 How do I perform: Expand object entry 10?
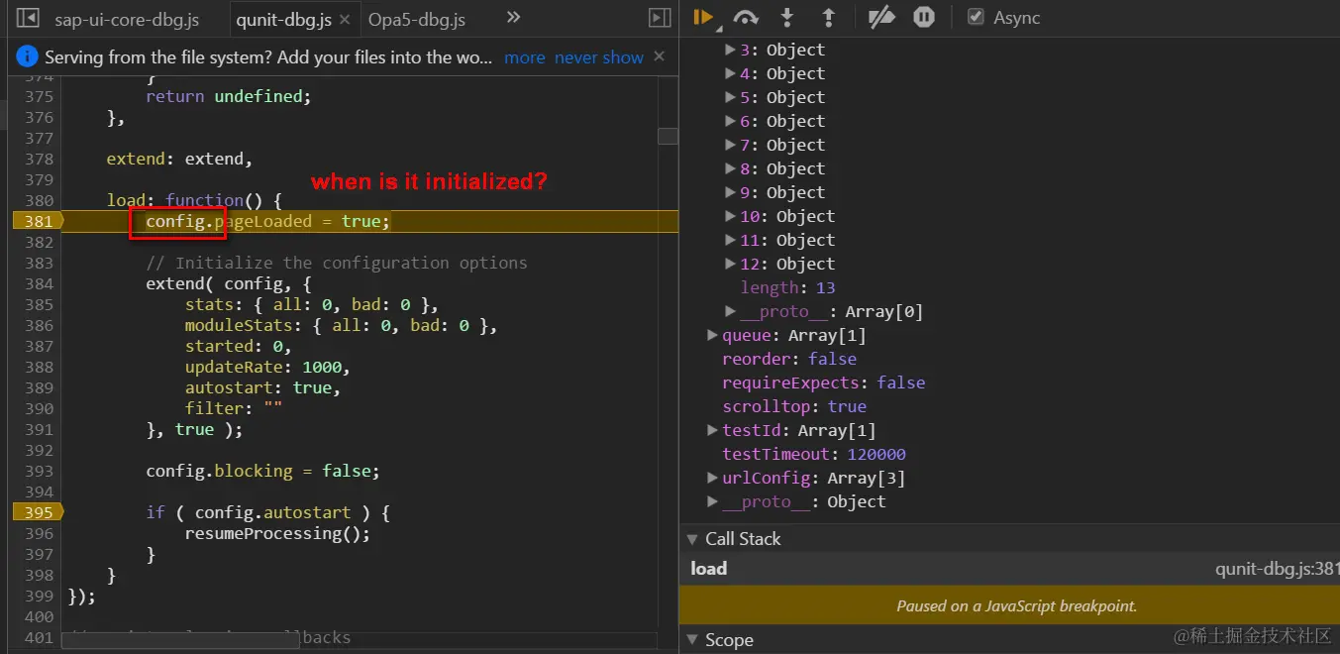pos(730,216)
